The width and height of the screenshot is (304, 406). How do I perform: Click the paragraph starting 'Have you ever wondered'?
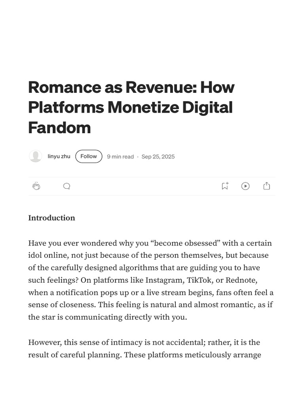(151, 280)
